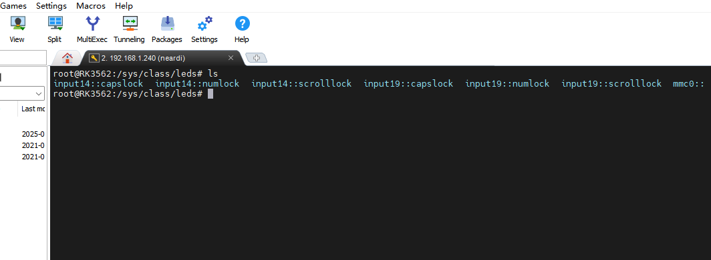Open the Help menu in menu bar
This screenshot has width=711, height=260.
[x=124, y=6]
